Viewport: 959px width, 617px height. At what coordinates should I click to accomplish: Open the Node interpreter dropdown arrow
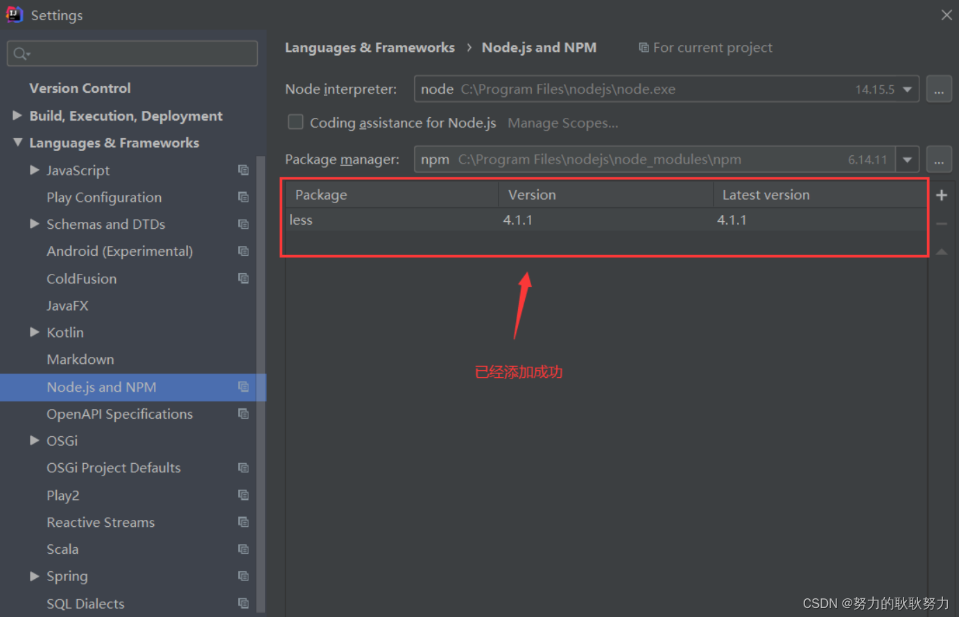(x=907, y=89)
